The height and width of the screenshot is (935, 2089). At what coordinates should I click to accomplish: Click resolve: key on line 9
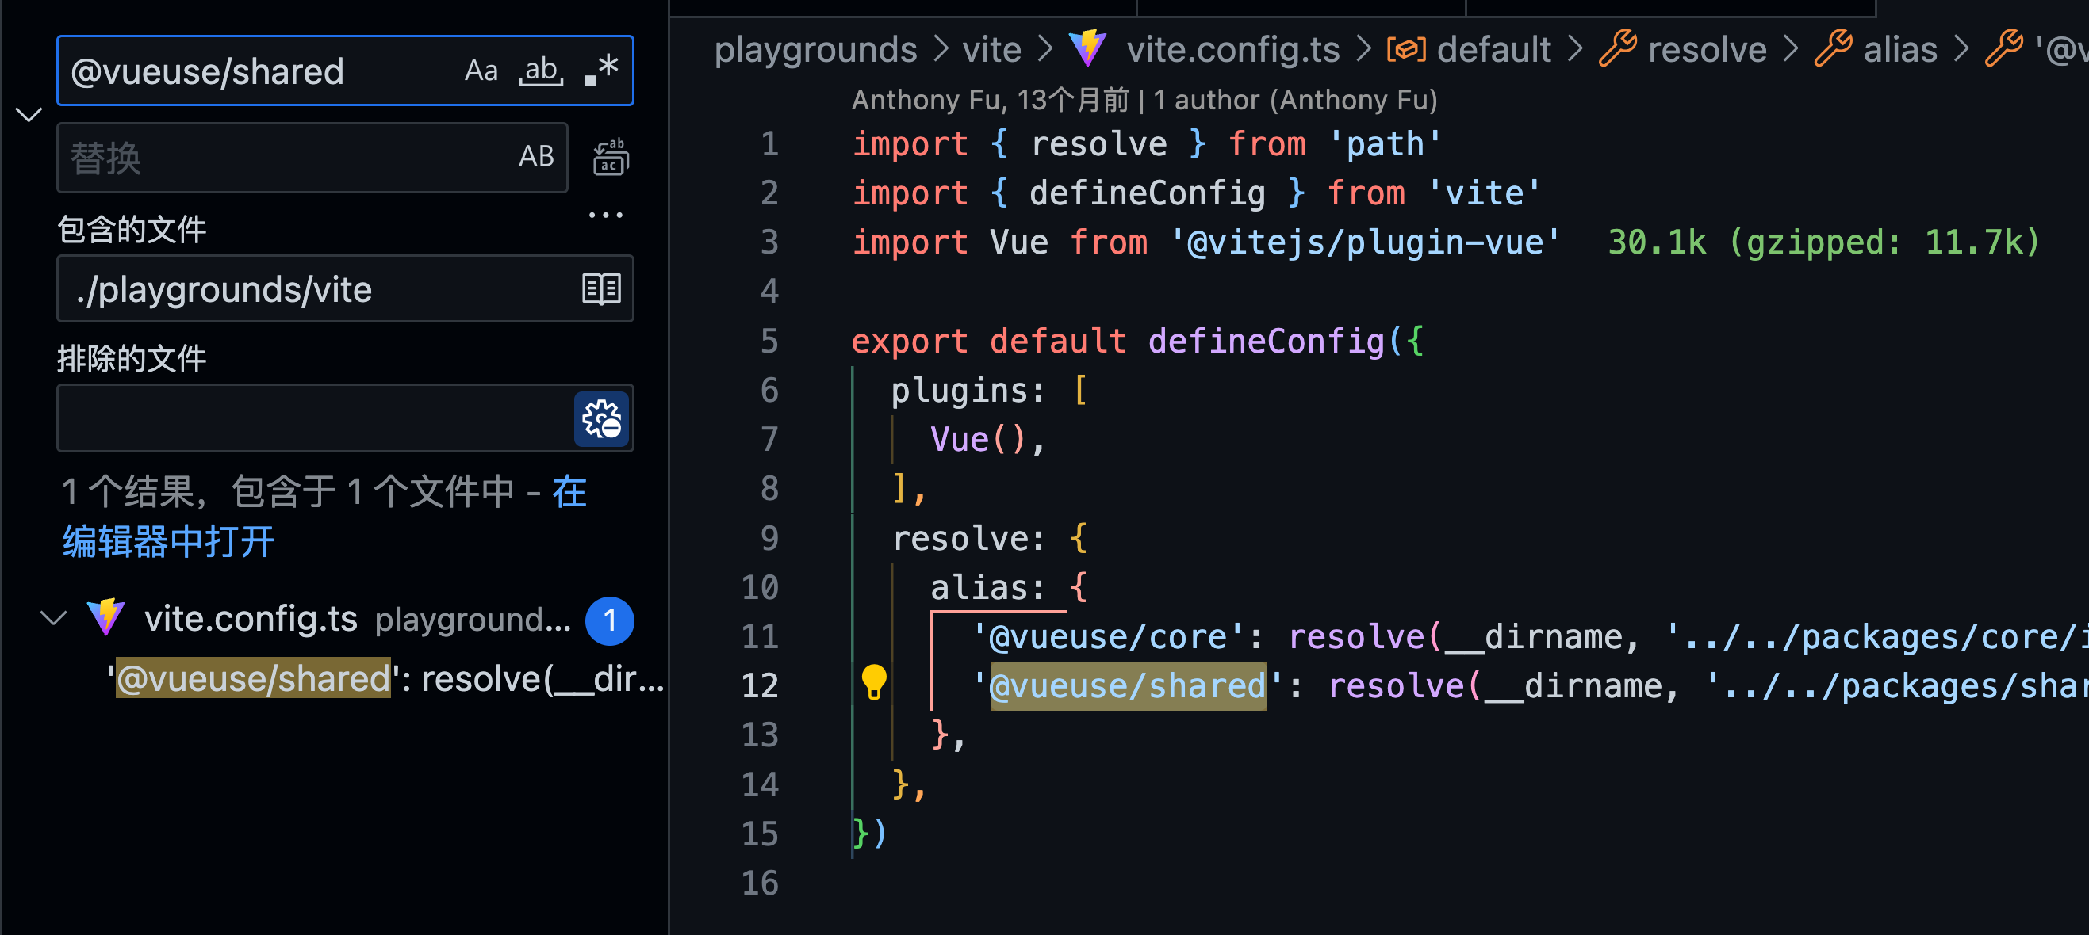coord(968,538)
